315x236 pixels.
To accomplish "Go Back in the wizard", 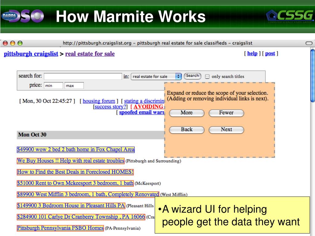I will pyautogui.click(x=187, y=130).
